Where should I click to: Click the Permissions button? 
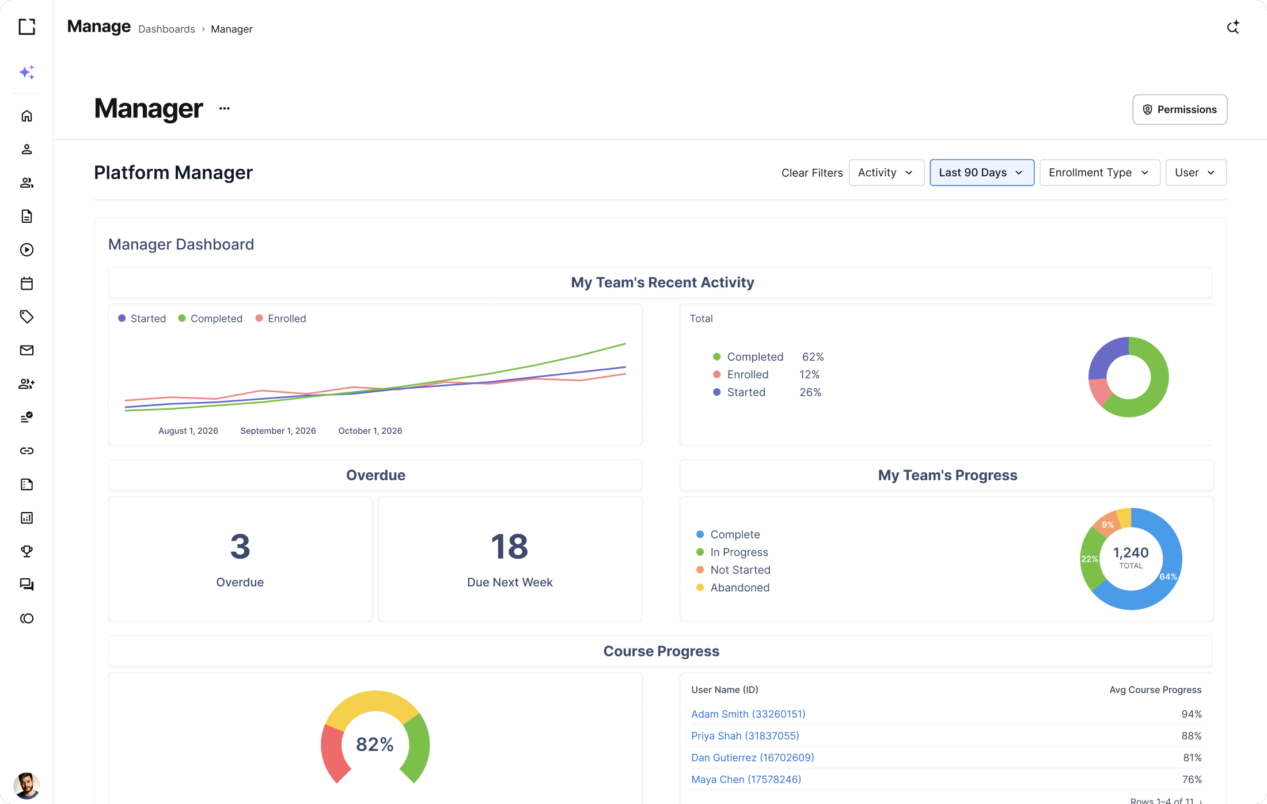(x=1179, y=109)
